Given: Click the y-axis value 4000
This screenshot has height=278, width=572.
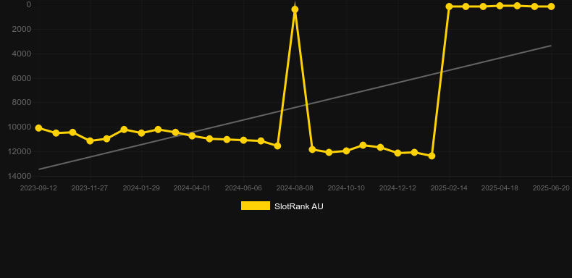Looking at the screenshot, I should [22, 54].
